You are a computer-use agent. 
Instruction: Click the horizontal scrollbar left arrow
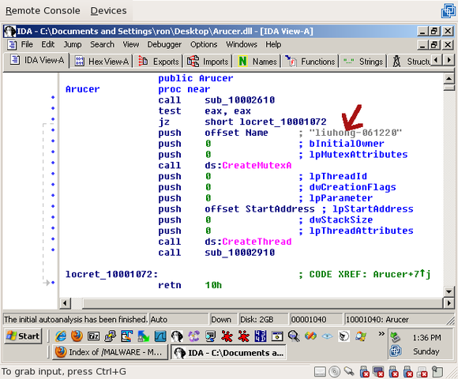pos(65,303)
